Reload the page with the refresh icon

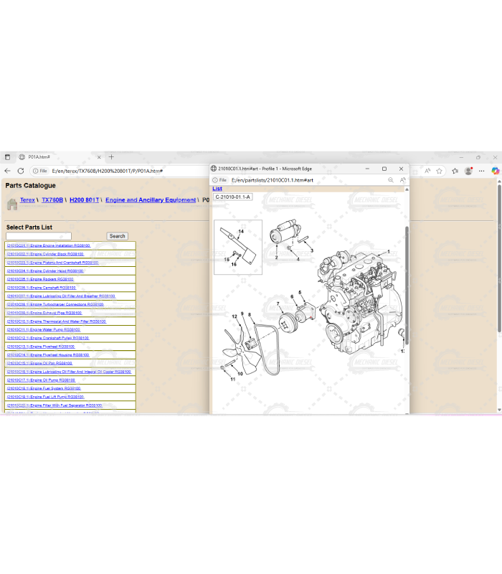[x=21, y=171]
